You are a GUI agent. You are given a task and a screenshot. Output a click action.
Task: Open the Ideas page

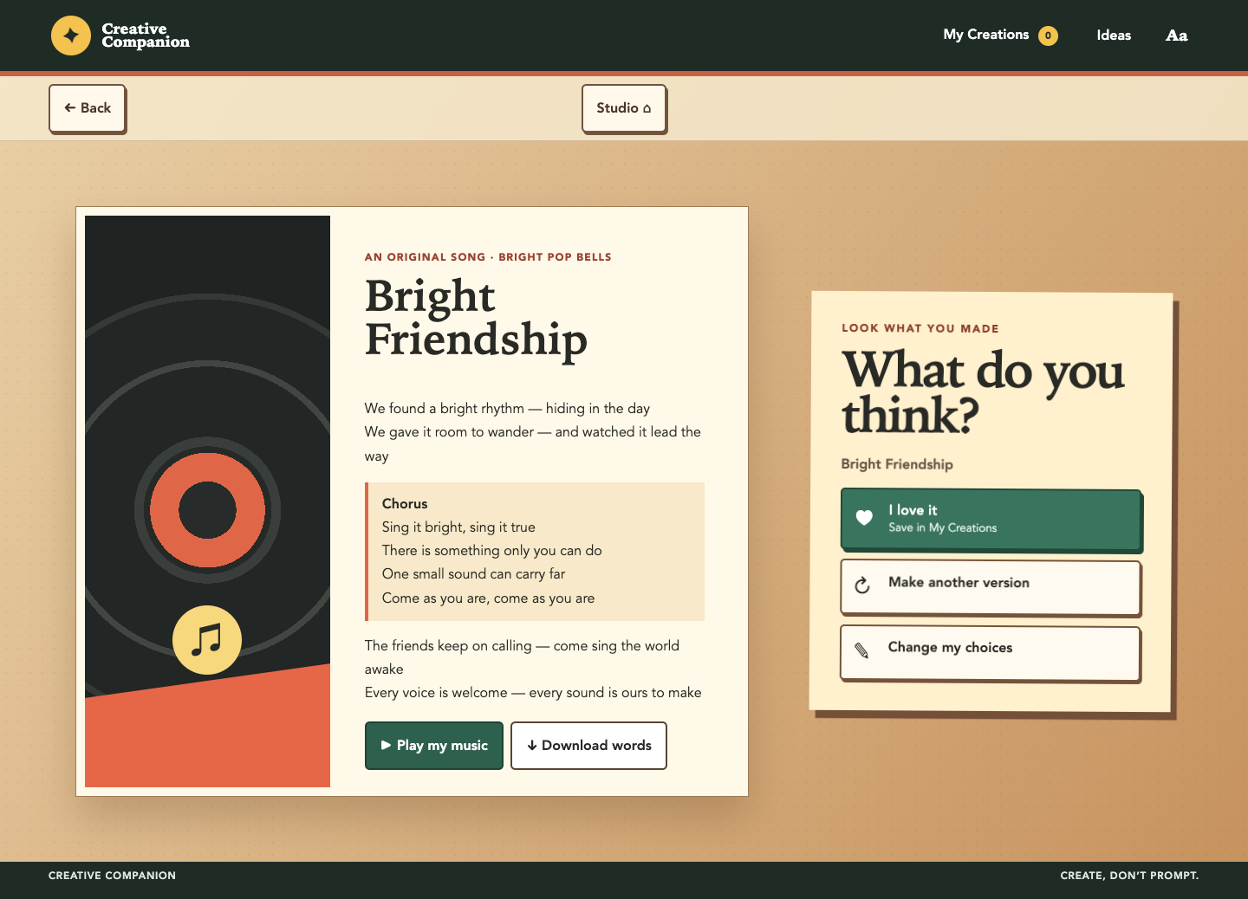click(1114, 36)
